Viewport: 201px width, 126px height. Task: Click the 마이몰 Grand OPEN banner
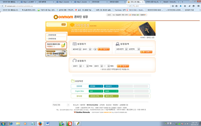[x=56, y=53]
